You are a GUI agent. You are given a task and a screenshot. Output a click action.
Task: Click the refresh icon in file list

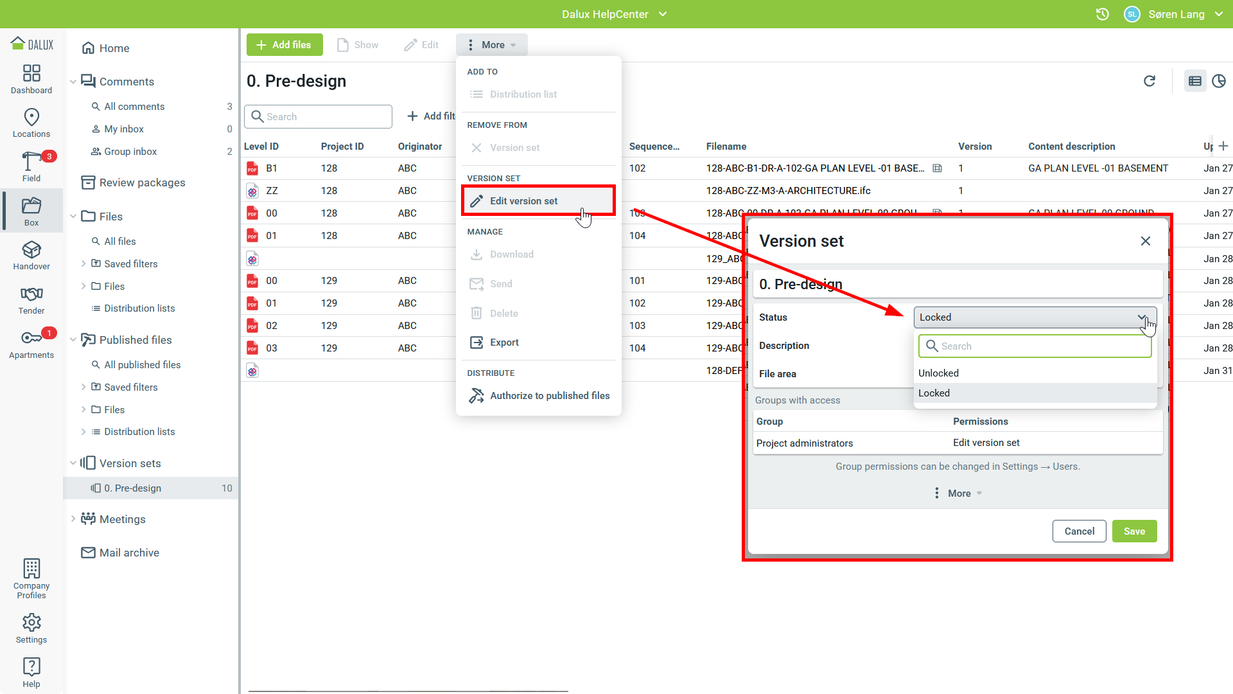[1150, 81]
